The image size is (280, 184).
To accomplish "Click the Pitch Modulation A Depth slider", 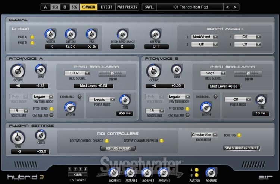I will (111, 73).
